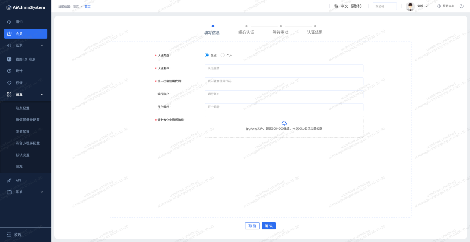The image size is (470, 242).
Task: Click the 通知 speaker icon in sidebar
Action: click(9, 22)
